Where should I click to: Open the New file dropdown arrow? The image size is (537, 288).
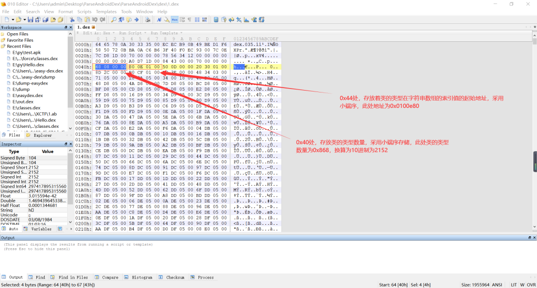[12, 19]
